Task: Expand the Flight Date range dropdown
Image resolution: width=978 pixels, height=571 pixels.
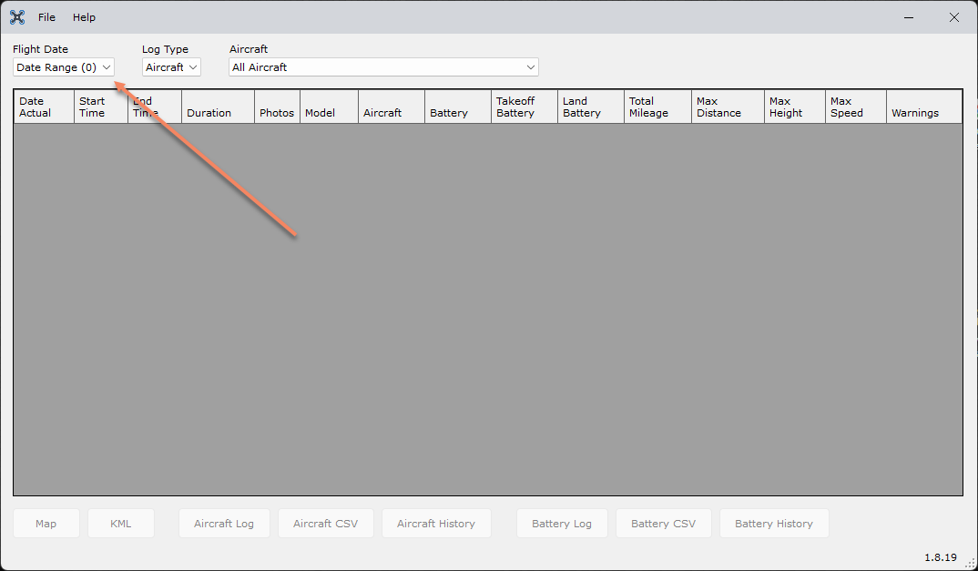Action: [x=64, y=67]
